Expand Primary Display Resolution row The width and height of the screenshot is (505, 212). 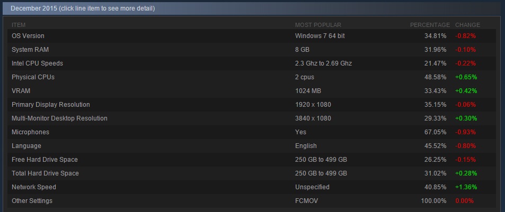[252, 105]
